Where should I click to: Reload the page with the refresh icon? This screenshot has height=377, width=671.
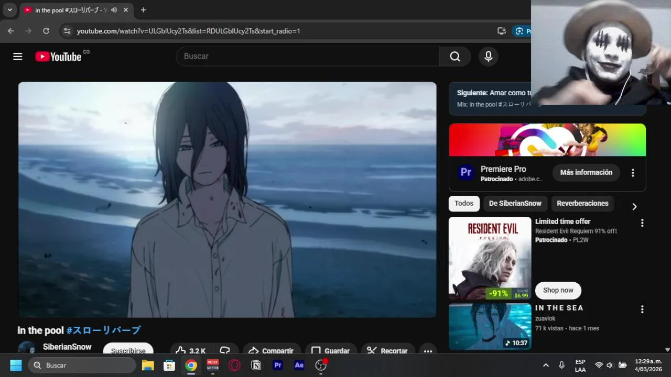(x=46, y=31)
